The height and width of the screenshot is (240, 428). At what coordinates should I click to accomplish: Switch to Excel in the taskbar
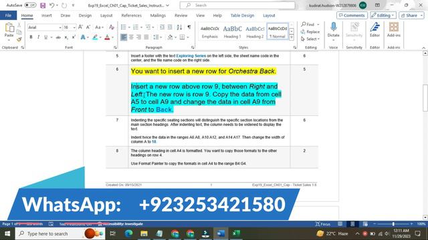click(x=236, y=233)
